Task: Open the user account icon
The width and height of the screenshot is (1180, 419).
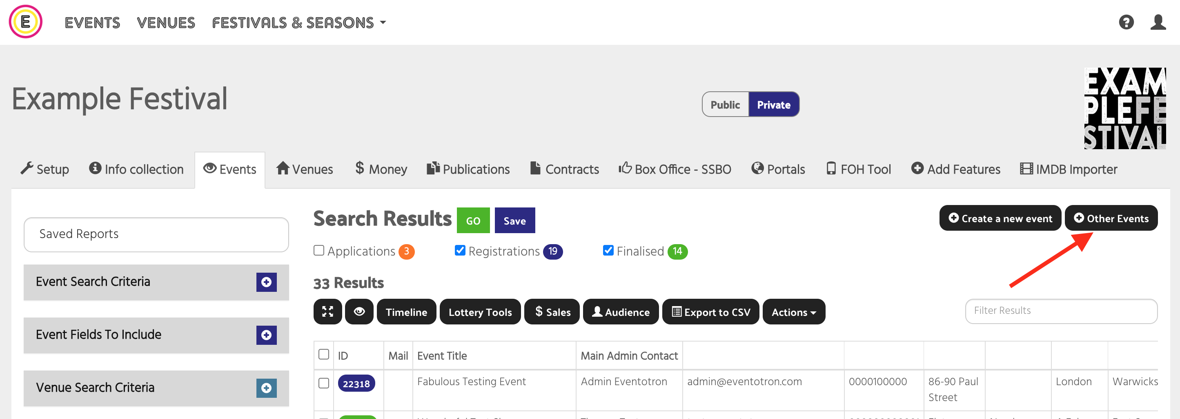Action: coord(1158,22)
